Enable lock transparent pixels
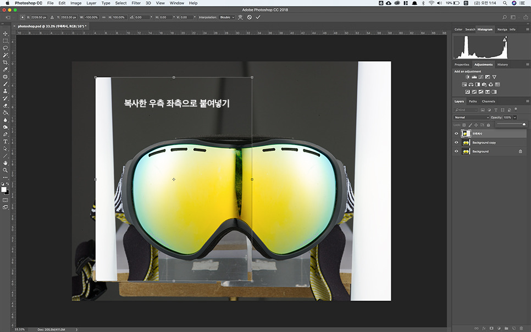 (464, 125)
